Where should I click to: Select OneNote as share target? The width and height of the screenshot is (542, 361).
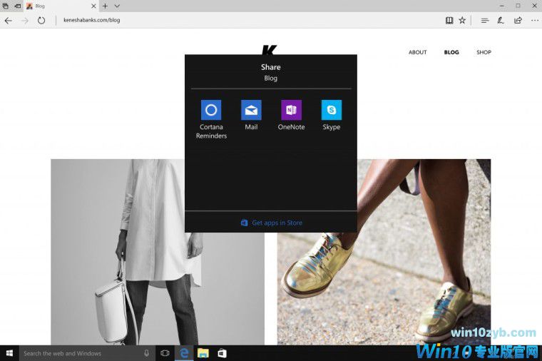coord(291,111)
